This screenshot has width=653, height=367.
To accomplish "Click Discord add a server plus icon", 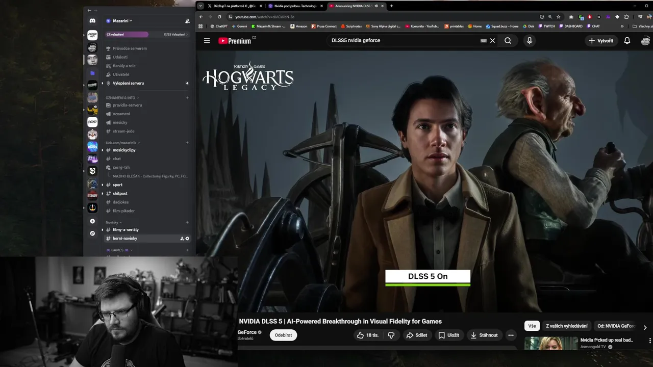I will click(x=92, y=221).
